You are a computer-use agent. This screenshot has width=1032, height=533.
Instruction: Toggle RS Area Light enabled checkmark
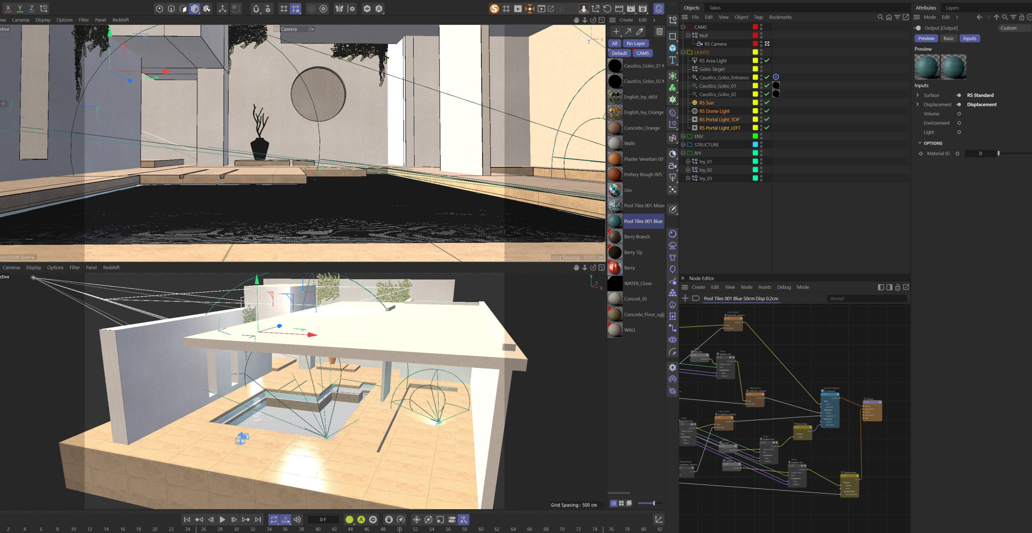(x=767, y=60)
